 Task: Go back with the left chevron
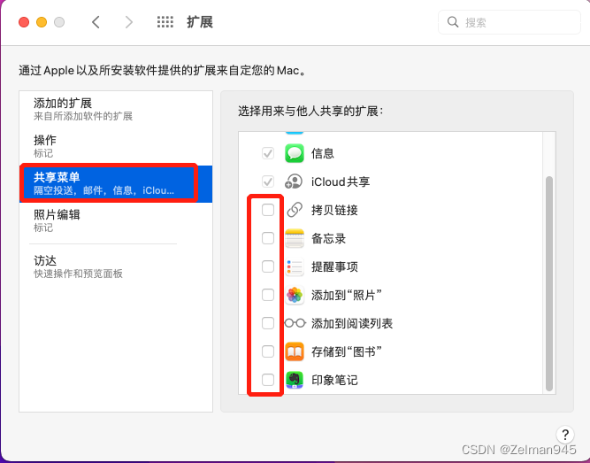(x=96, y=22)
